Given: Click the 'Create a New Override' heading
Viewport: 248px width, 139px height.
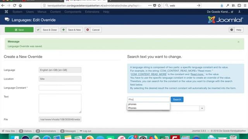Looking at the screenshot, I should pos(23,57).
